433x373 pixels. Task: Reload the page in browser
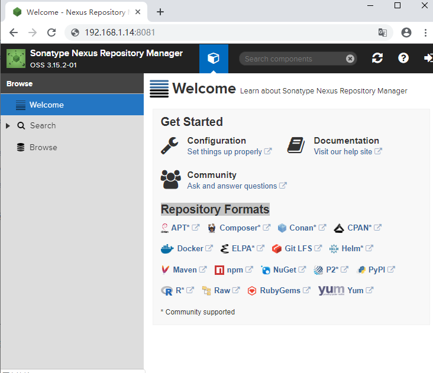[x=51, y=33]
